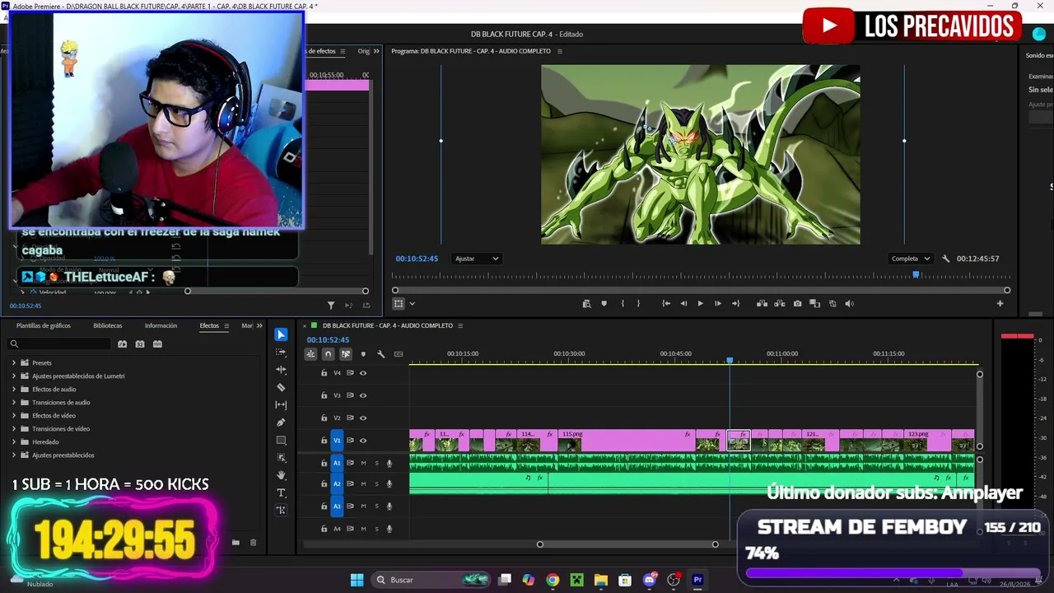Select the Ripple Edit tool
Screen dimensions: 1054x593
pyautogui.click(x=281, y=370)
